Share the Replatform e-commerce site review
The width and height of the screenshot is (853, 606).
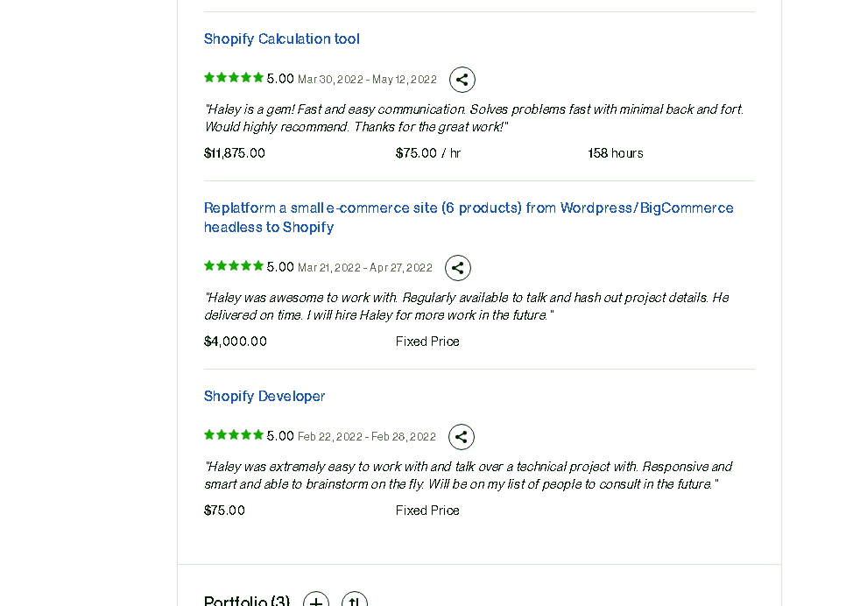click(457, 268)
